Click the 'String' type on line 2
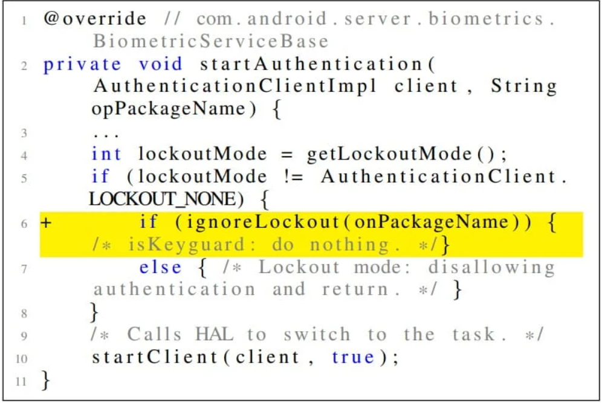602x403 pixels. (524, 86)
